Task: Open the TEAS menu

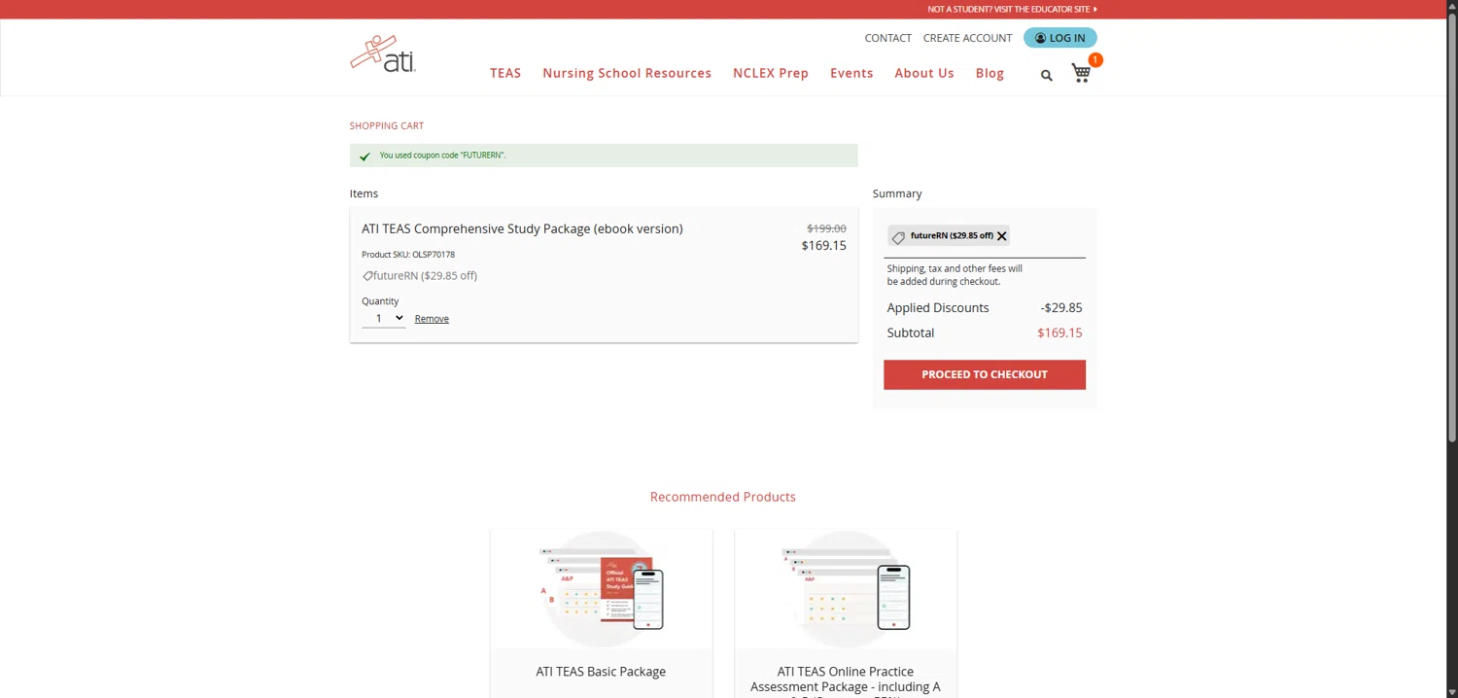Action: pos(505,73)
